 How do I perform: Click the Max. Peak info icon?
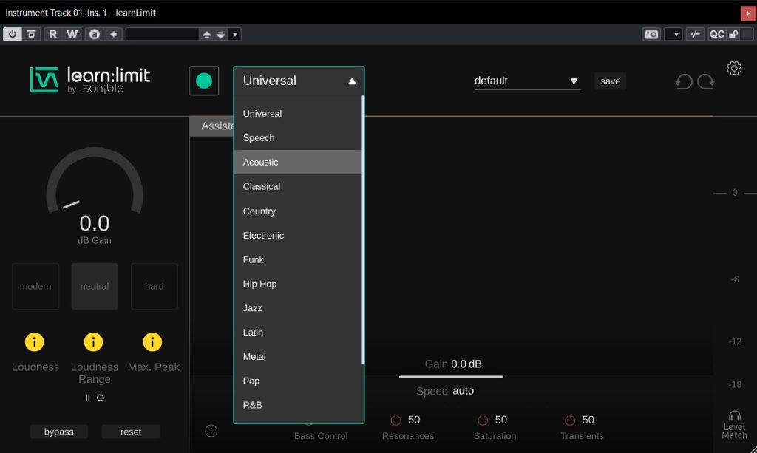pos(152,342)
